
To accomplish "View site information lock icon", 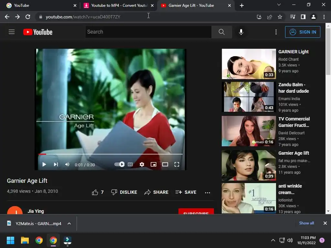I will pyautogui.click(x=41, y=17).
